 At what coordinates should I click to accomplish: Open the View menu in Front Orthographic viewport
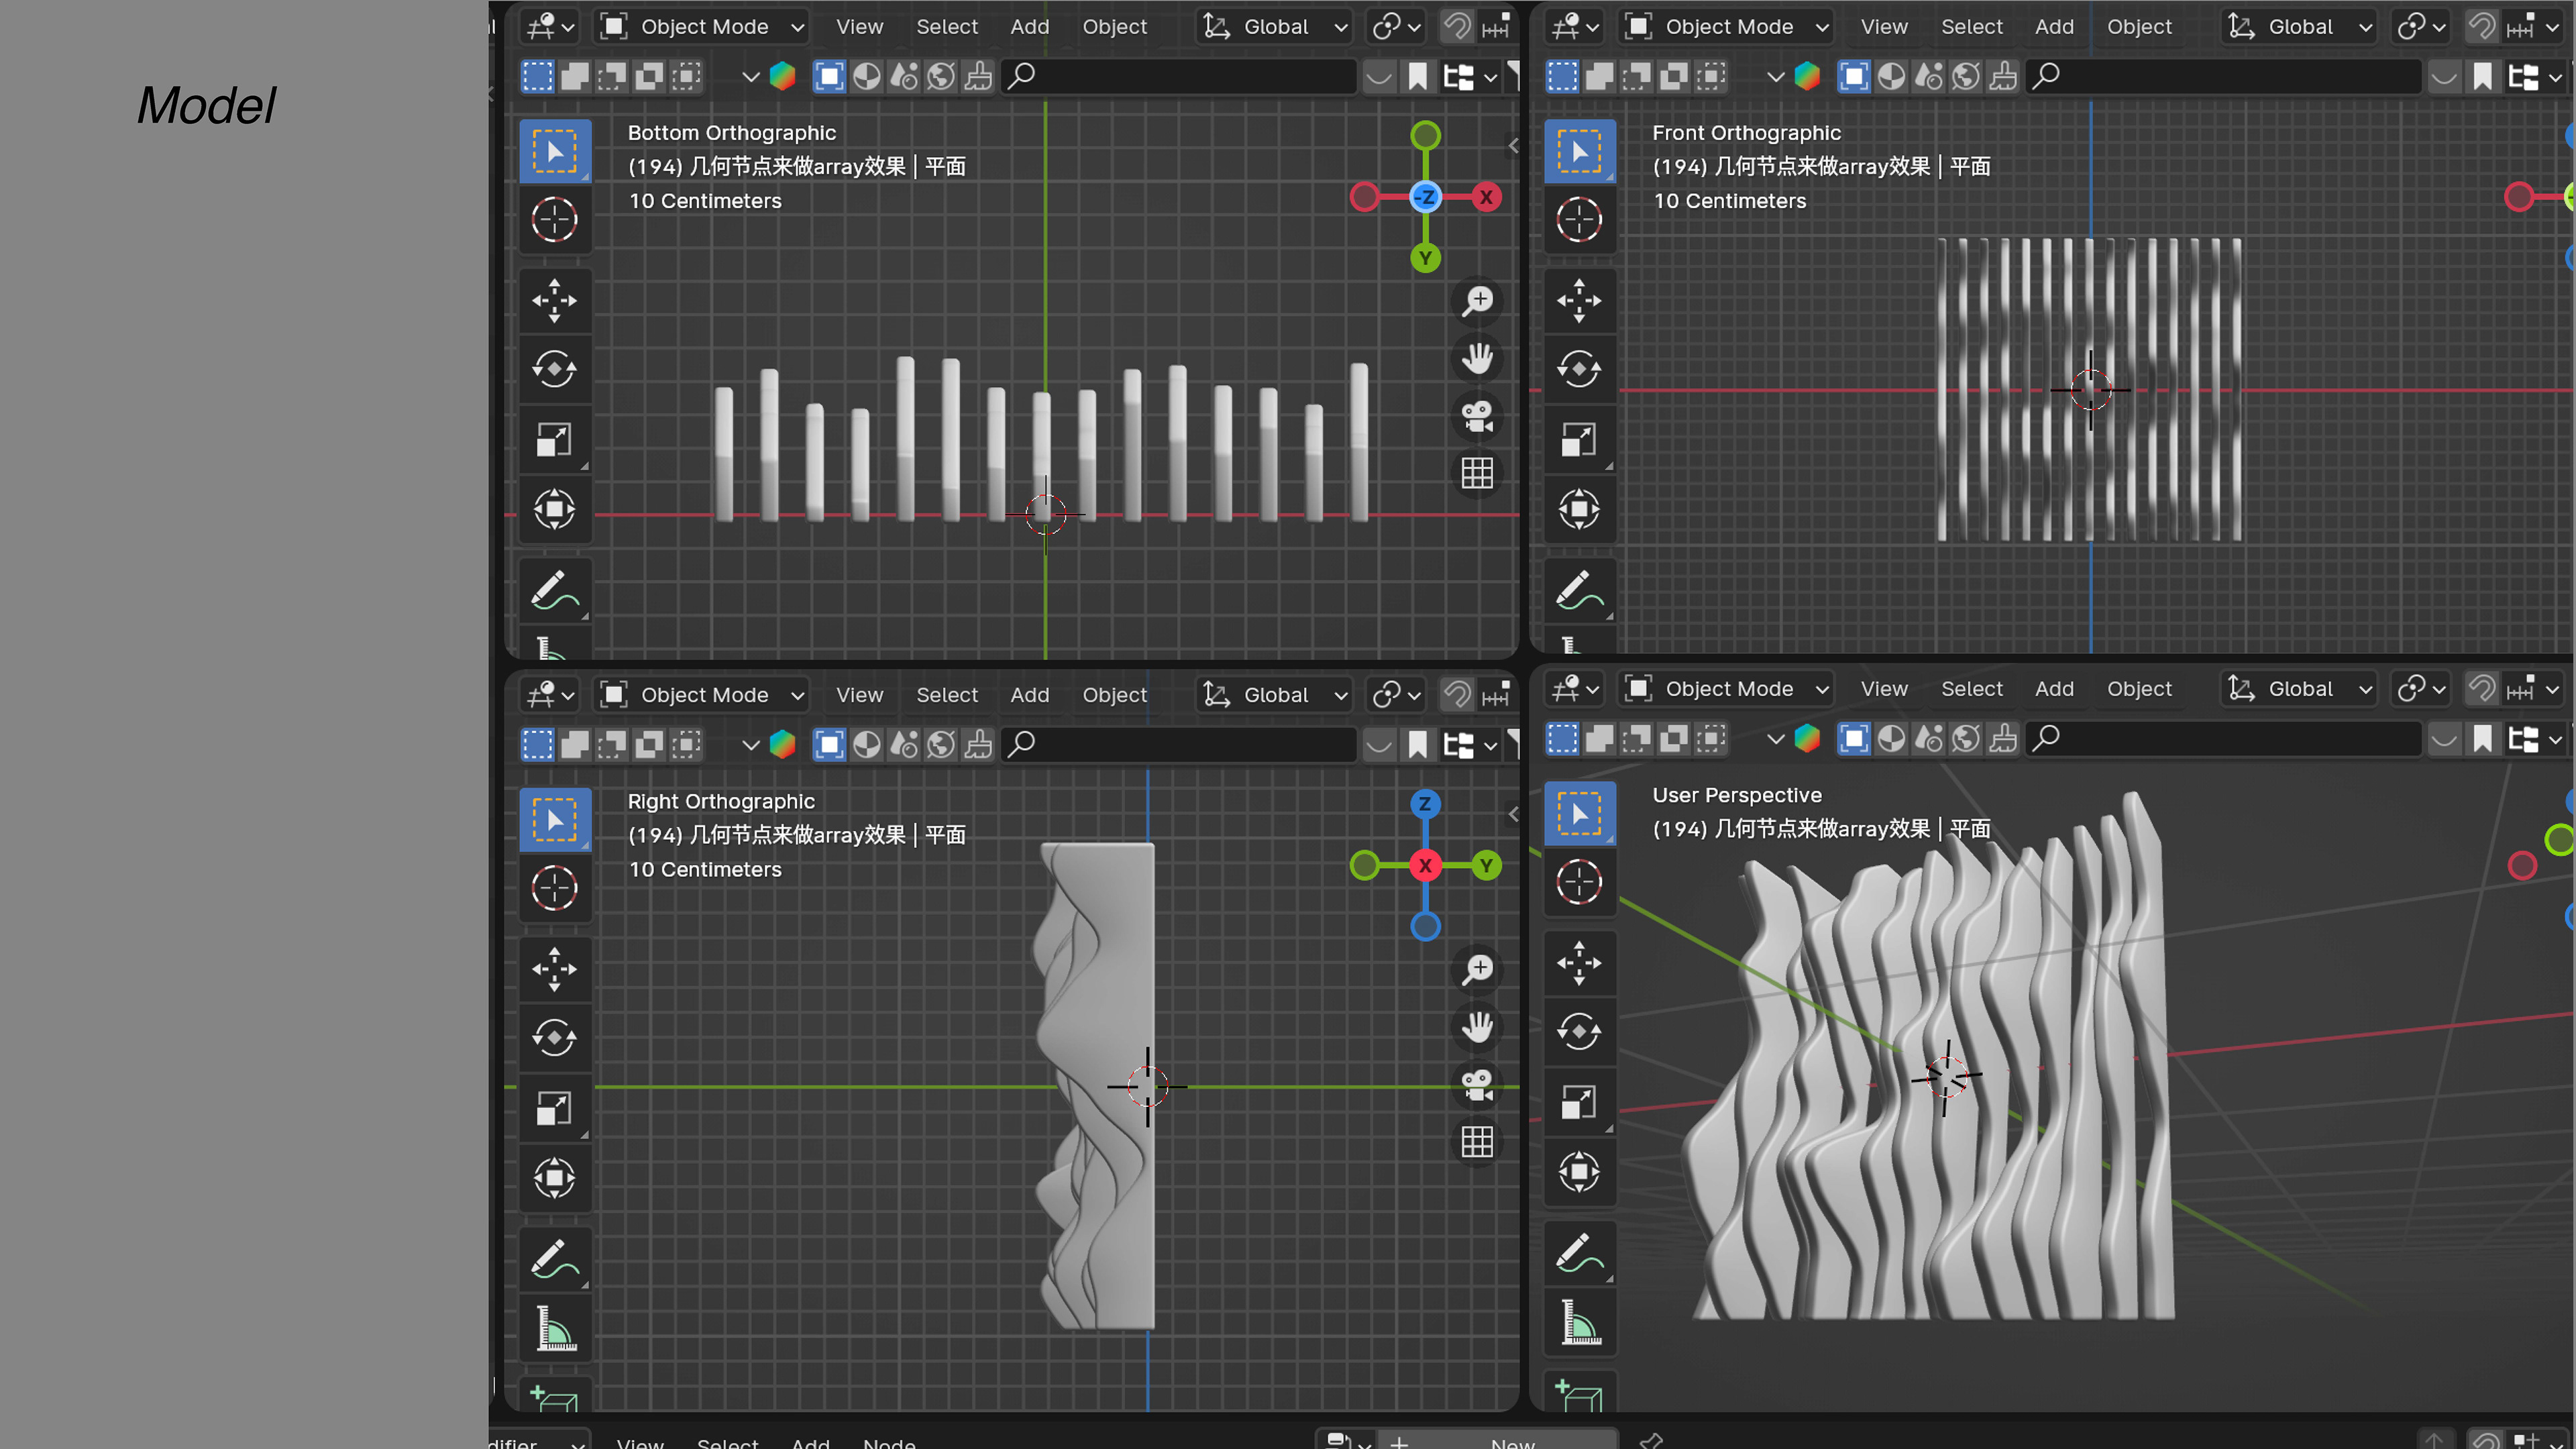[1883, 27]
